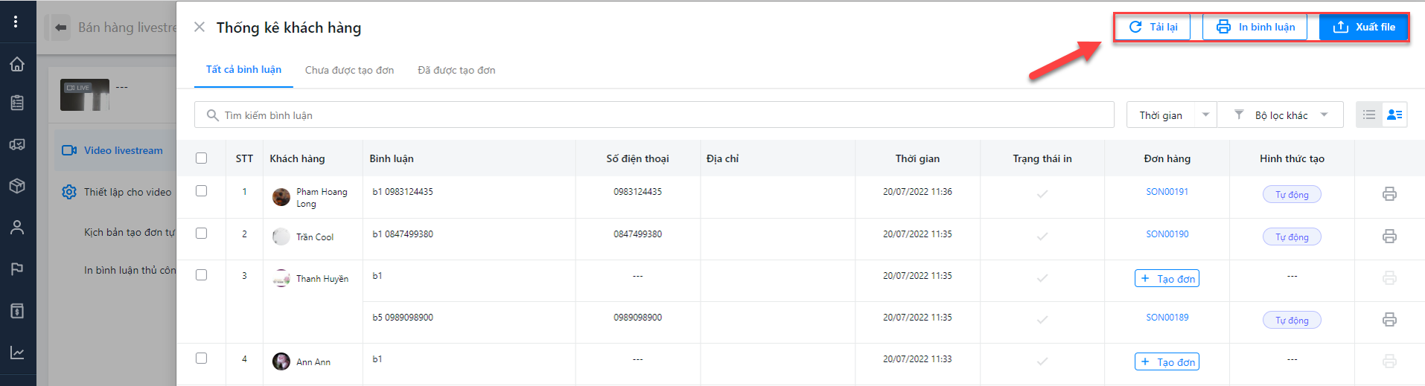This screenshot has width=1425, height=386.
Task: Click the print icon for order SON00190
Action: click(x=1389, y=237)
